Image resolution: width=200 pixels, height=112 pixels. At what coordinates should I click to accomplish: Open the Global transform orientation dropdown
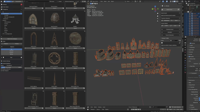128,1
